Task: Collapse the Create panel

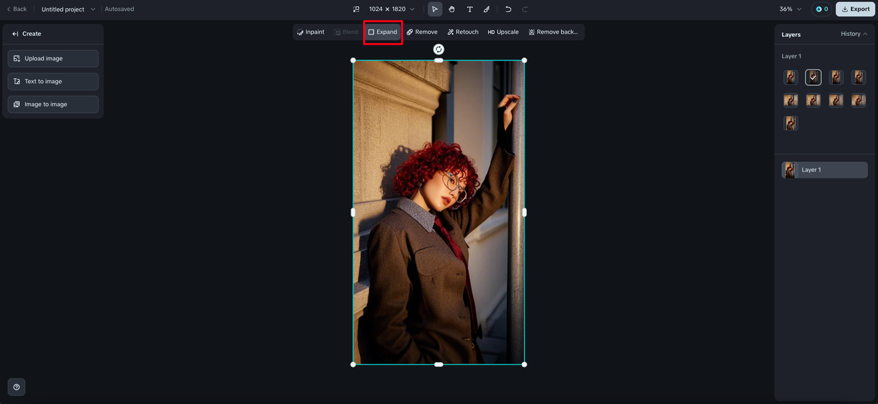Action: click(15, 34)
